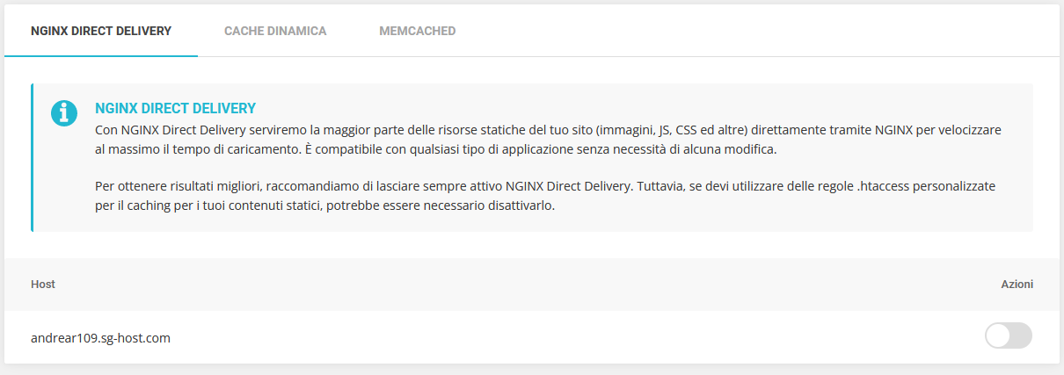Click the empty middle of the host row

(572, 337)
